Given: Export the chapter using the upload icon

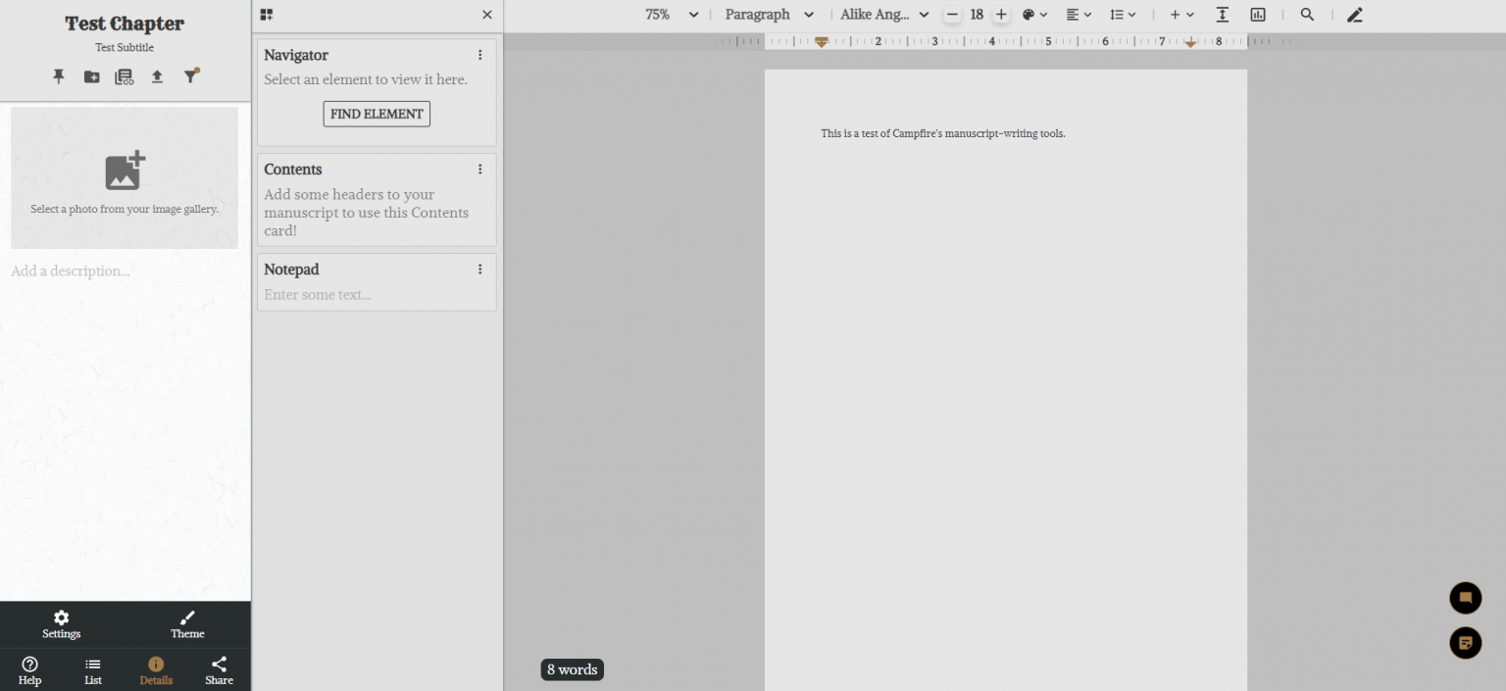Looking at the screenshot, I should point(157,75).
